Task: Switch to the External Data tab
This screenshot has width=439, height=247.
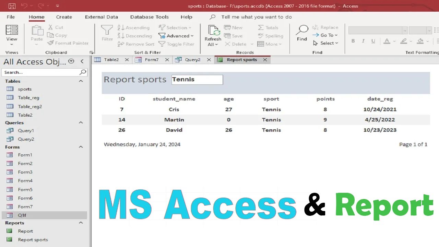Action: [x=101, y=17]
